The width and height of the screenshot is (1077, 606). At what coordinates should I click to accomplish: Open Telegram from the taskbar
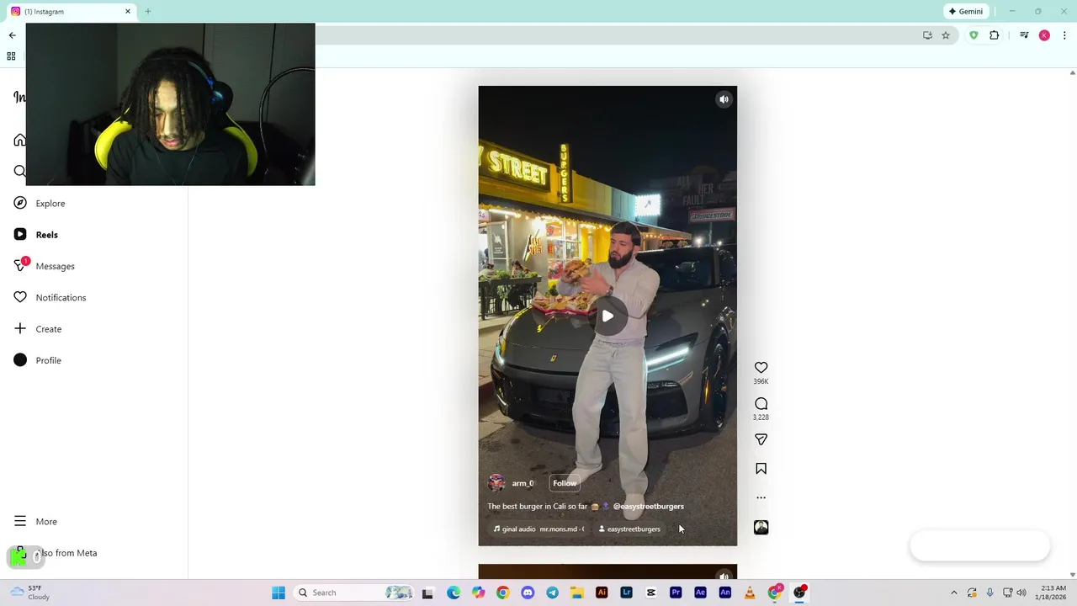(552, 593)
